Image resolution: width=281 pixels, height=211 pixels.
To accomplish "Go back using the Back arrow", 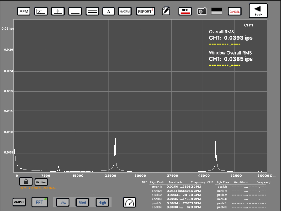I will tap(258, 11).
